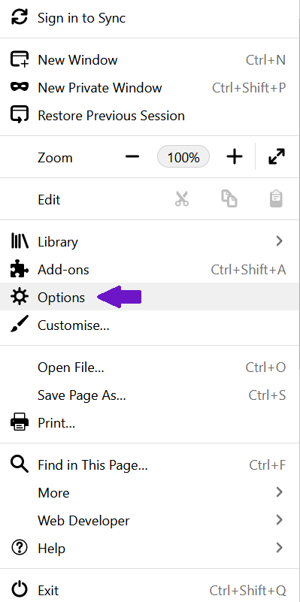Click Exit to quit Firefox
Viewport: 300px width, 602px height.
click(x=150, y=590)
